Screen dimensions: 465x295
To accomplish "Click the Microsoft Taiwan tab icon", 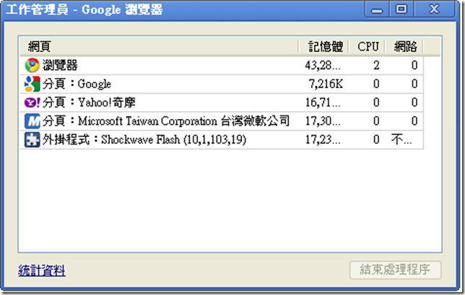I will (32, 121).
